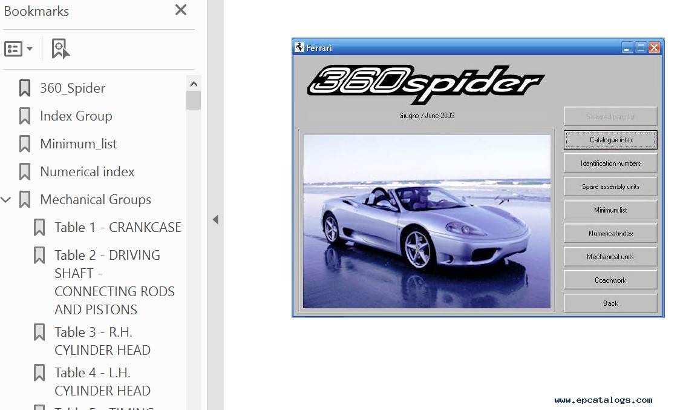
Task: Close the Bookmarks panel
Action: pyautogui.click(x=180, y=10)
